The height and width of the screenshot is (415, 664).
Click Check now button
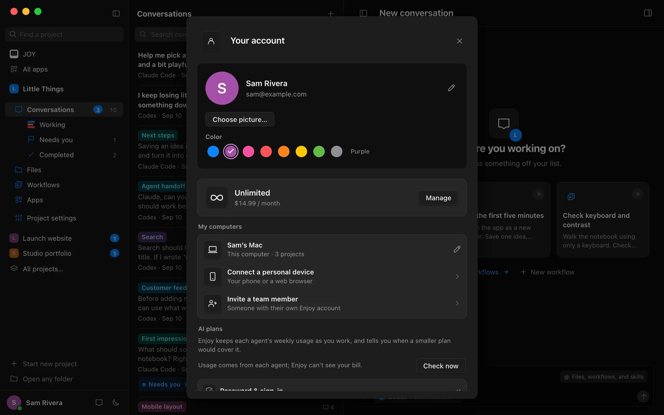pos(441,366)
